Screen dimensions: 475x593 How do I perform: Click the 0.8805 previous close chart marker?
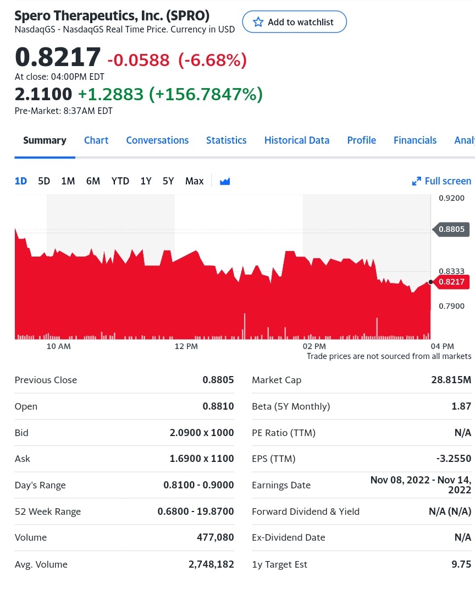coord(451,229)
